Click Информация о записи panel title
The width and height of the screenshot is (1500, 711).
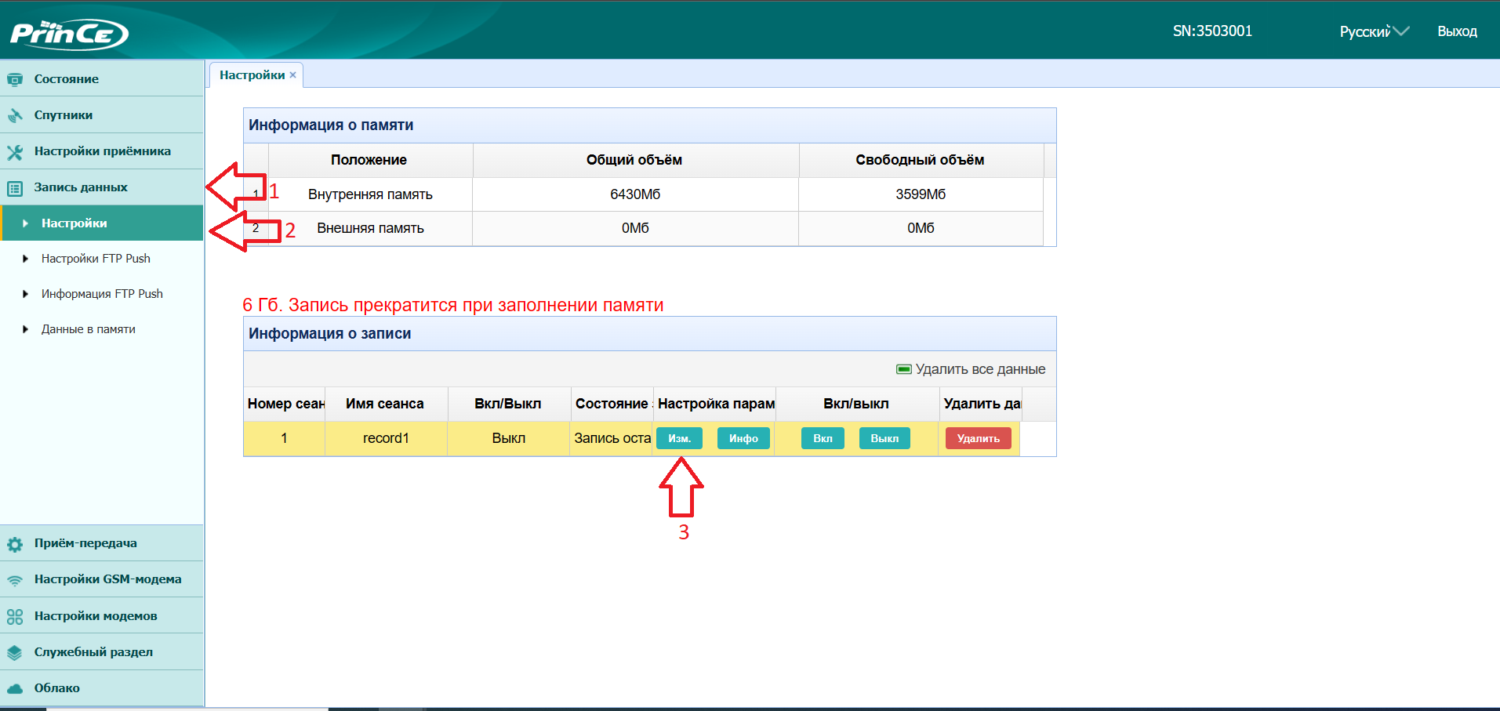(329, 334)
